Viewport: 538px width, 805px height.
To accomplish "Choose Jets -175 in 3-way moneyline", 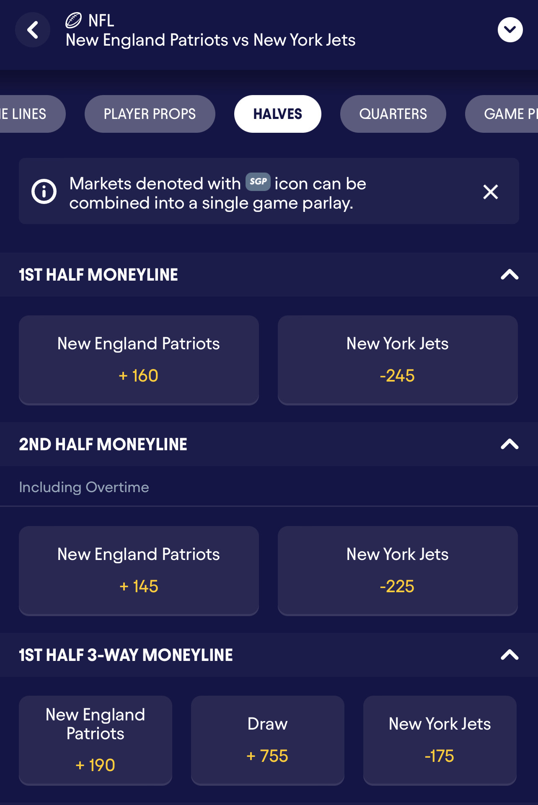I will 440,740.
